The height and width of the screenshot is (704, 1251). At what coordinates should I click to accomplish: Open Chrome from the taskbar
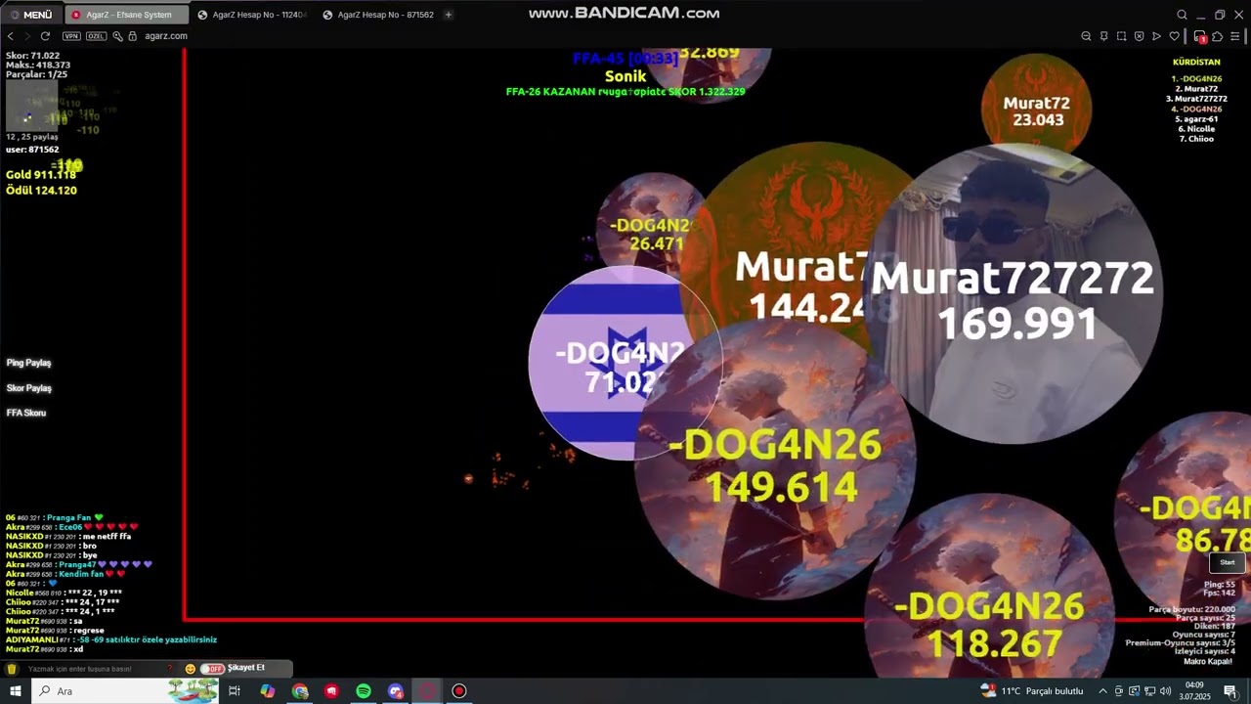point(300,691)
